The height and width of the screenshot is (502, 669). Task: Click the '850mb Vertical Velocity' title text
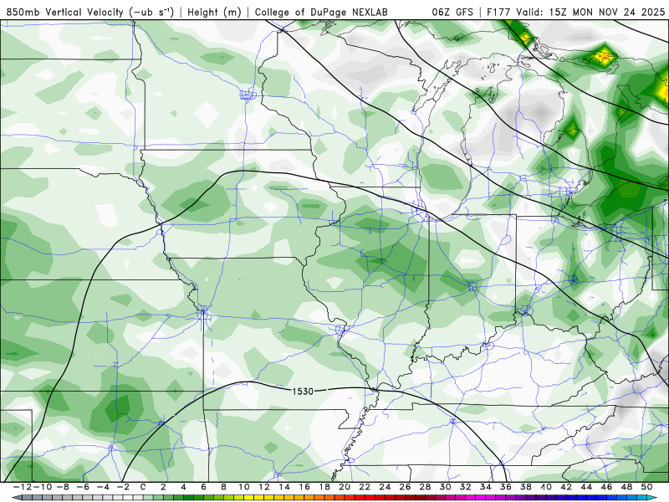tap(64, 12)
